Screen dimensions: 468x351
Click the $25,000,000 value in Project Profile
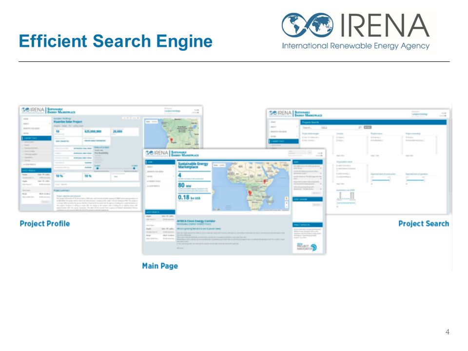pos(93,131)
